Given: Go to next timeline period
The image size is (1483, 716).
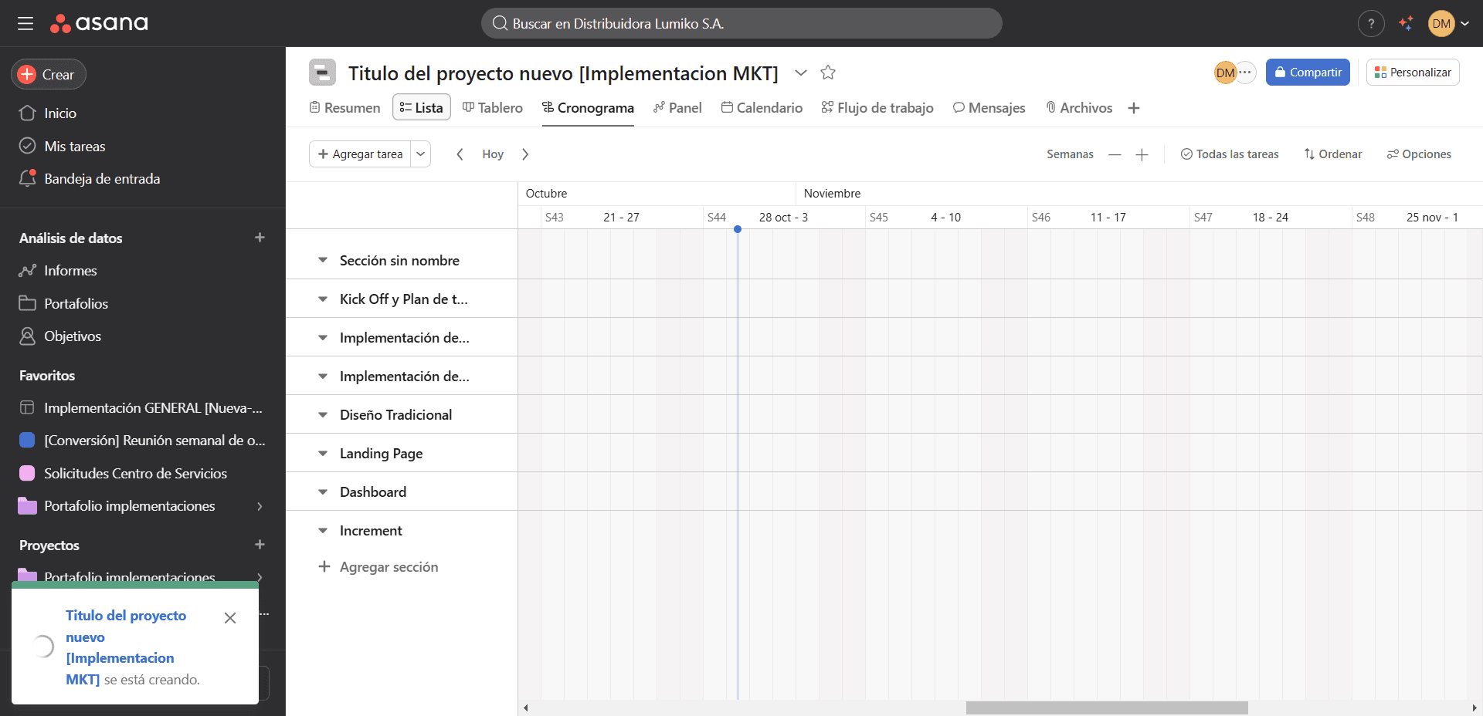Looking at the screenshot, I should tap(525, 154).
